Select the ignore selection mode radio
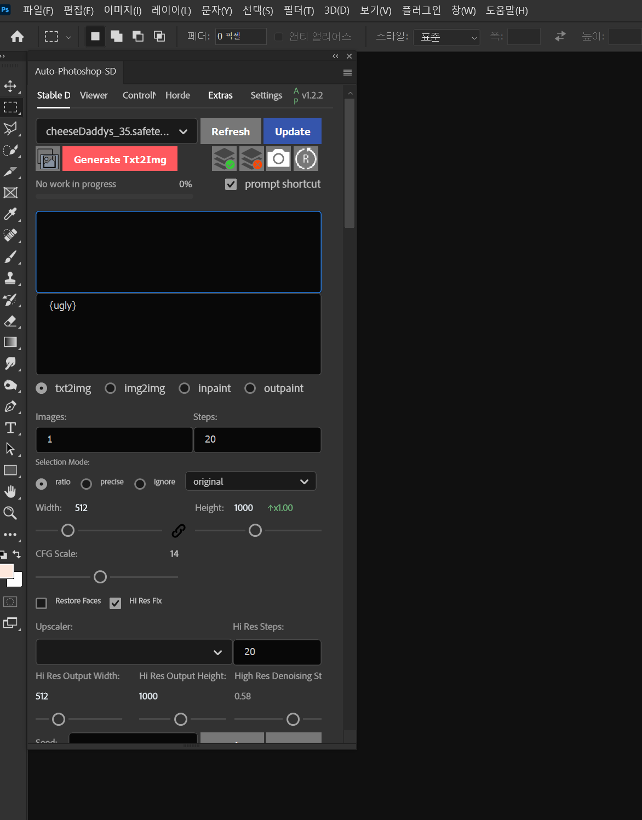Screen dimensions: 642x820 pyautogui.click(x=140, y=484)
